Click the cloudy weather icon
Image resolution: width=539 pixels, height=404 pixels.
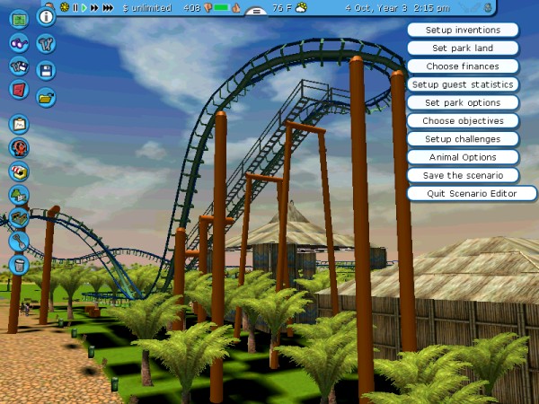click(x=302, y=7)
